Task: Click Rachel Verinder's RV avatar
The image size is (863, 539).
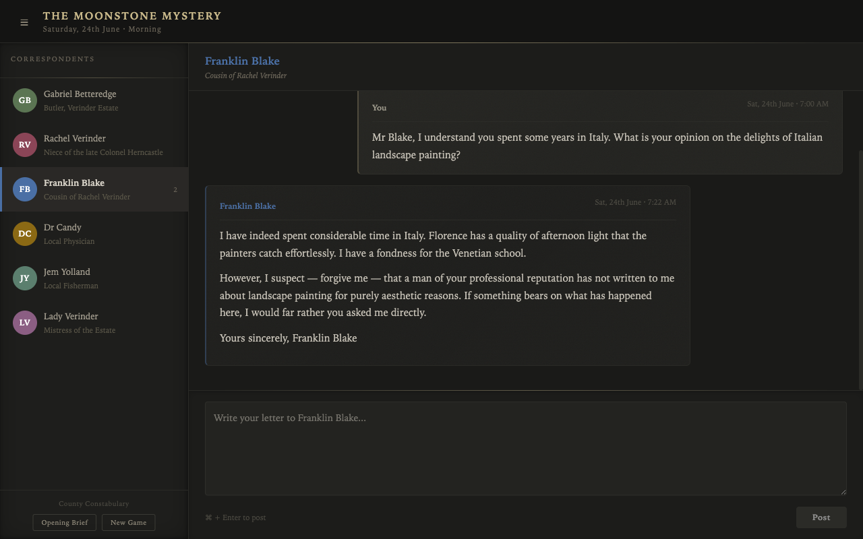Action: [x=25, y=145]
